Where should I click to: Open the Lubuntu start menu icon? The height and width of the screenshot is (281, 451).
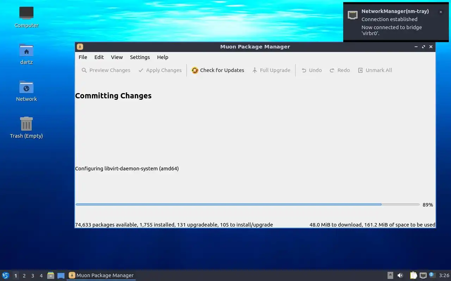[5, 275]
